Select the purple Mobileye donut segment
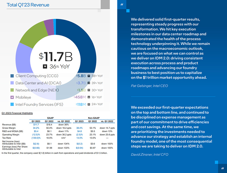Screen dimensions: 227x173 pos(49,27)
